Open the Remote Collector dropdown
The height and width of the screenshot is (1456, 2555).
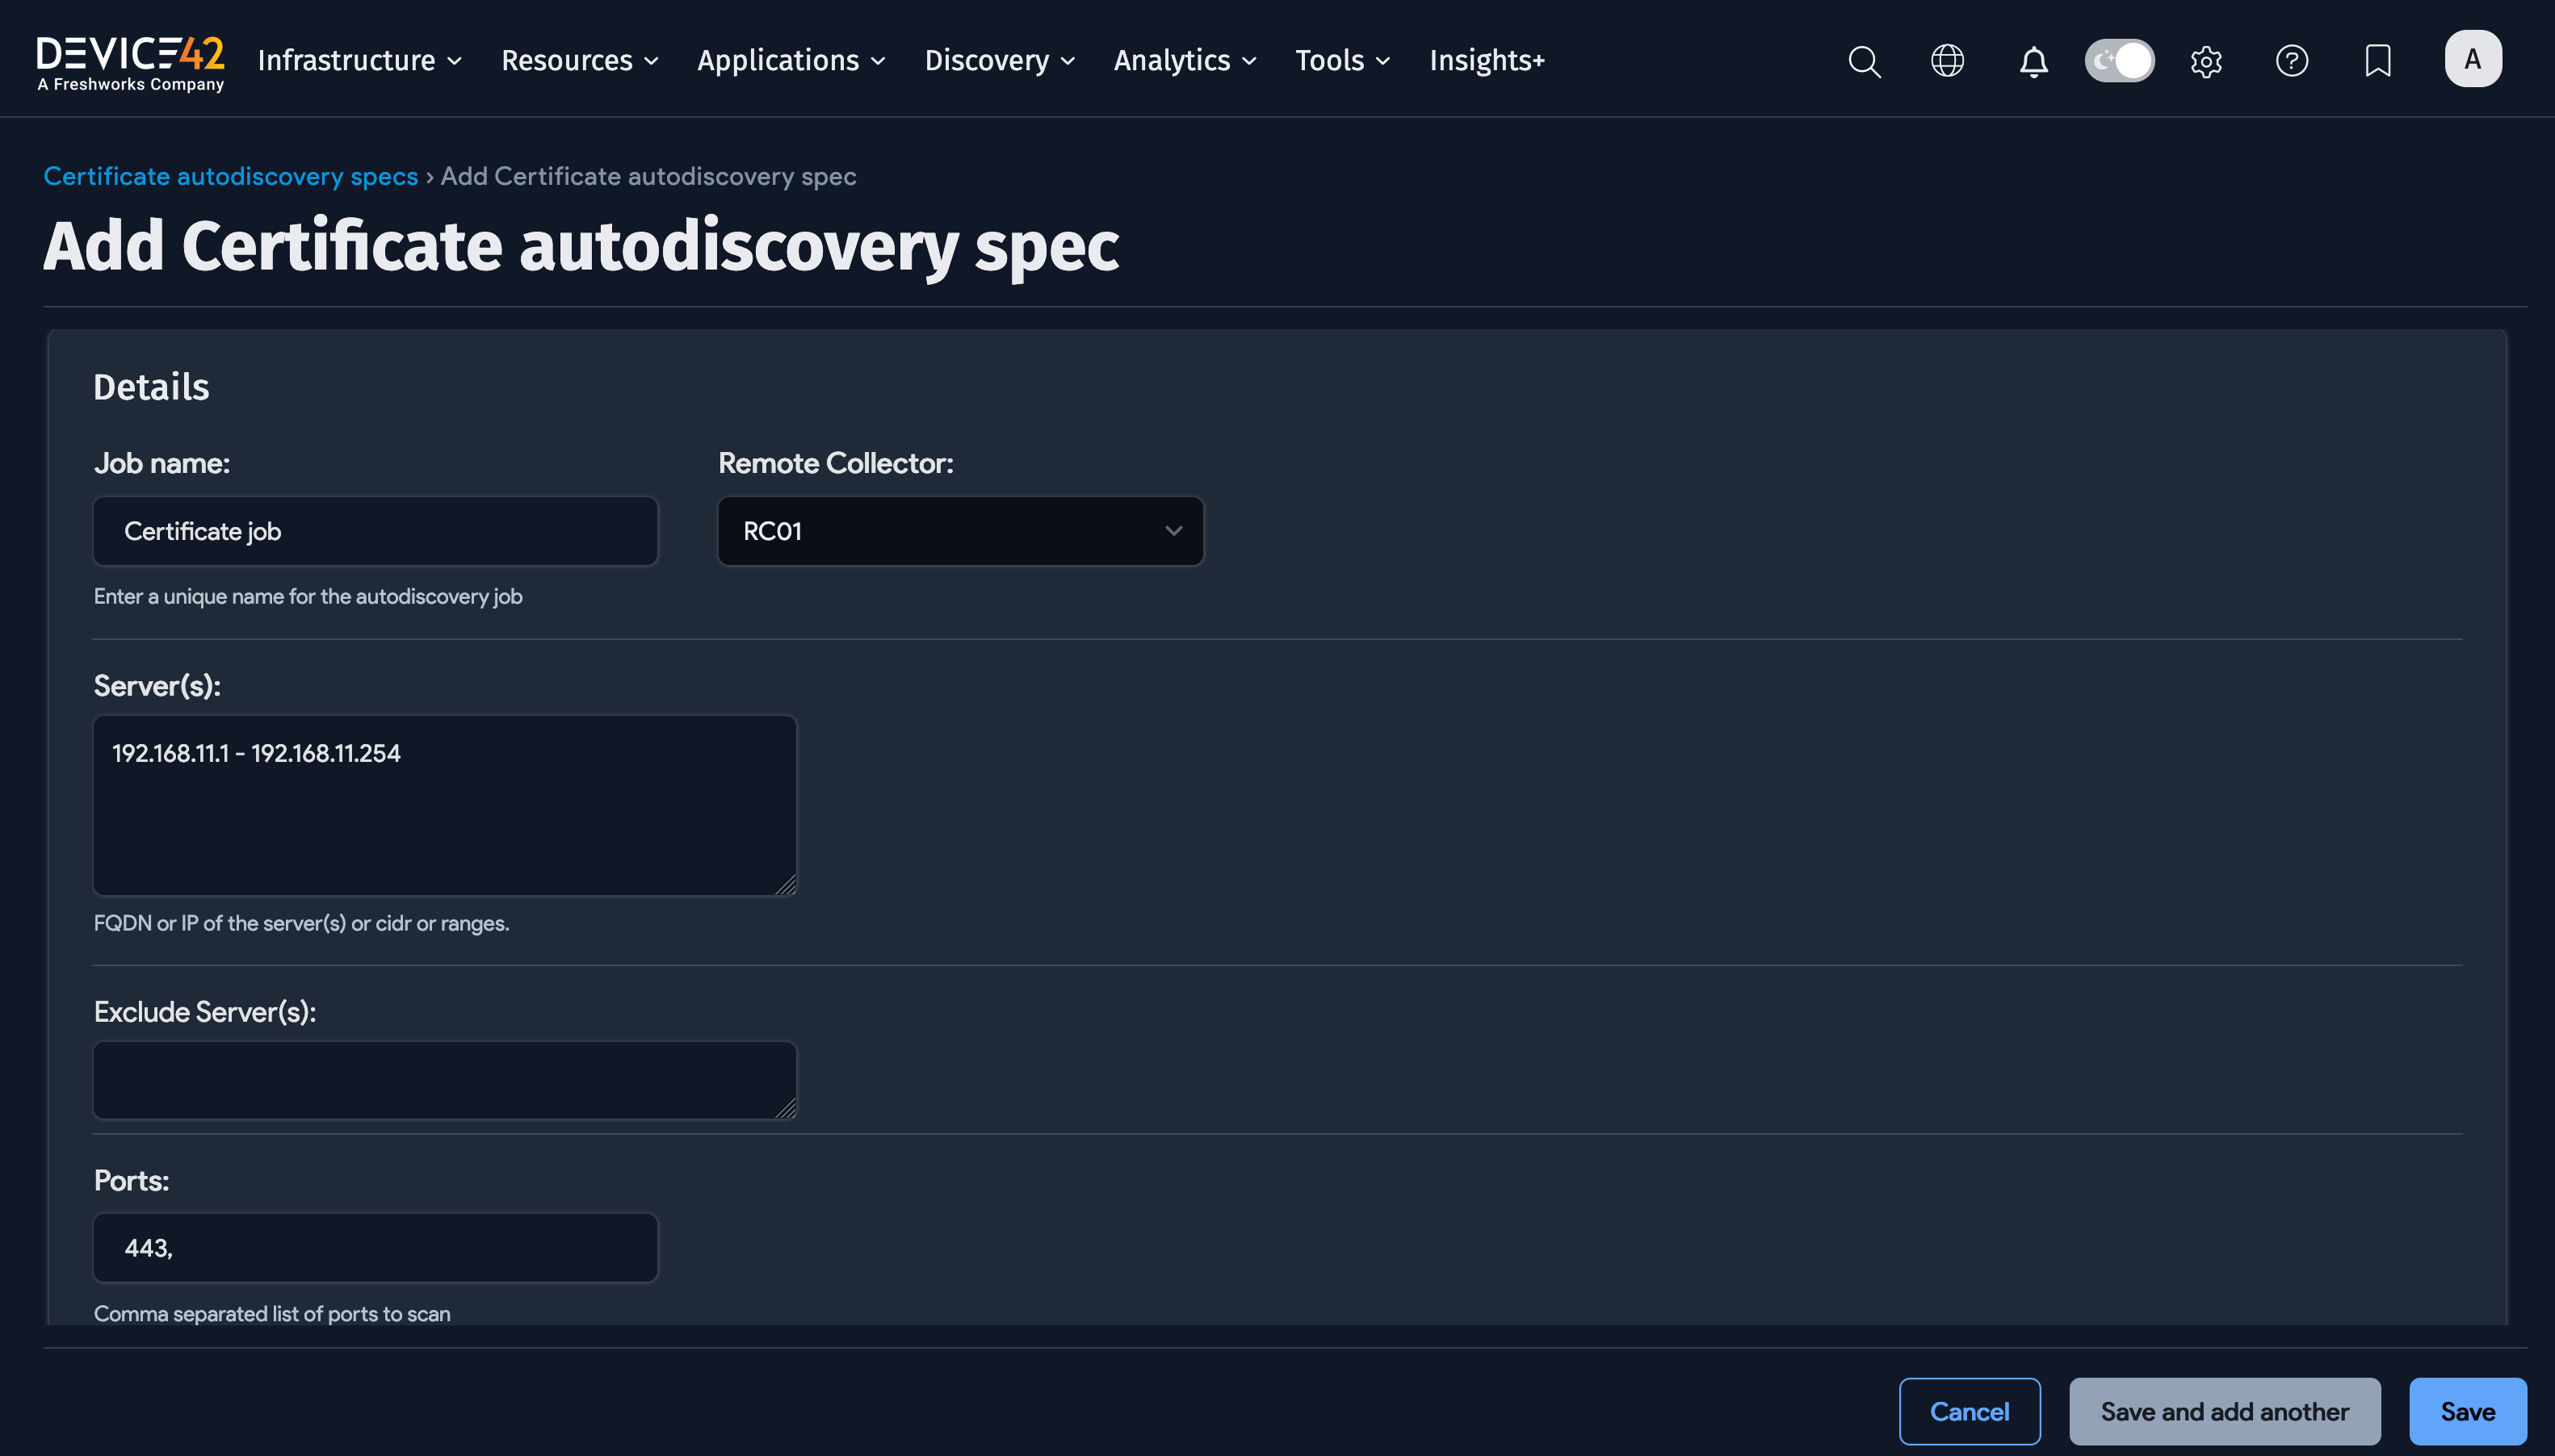tap(959, 531)
